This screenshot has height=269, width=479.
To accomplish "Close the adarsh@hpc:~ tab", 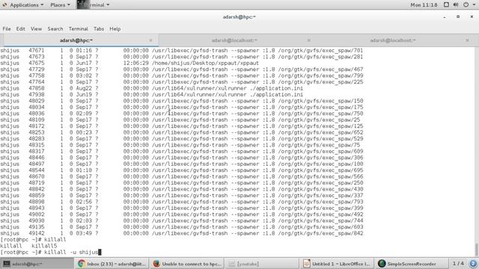I will pos(150,40).
